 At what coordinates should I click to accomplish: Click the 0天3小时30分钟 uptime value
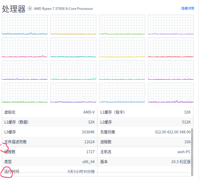[x=81, y=172]
